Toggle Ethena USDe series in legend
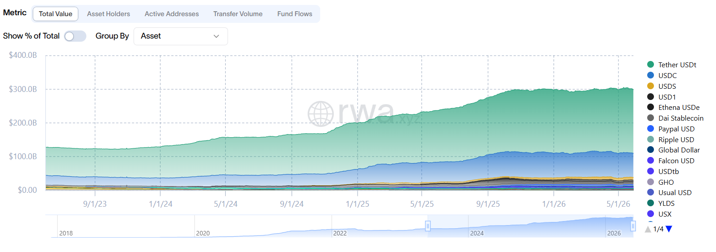The height and width of the screenshot is (252, 716). [673, 107]
